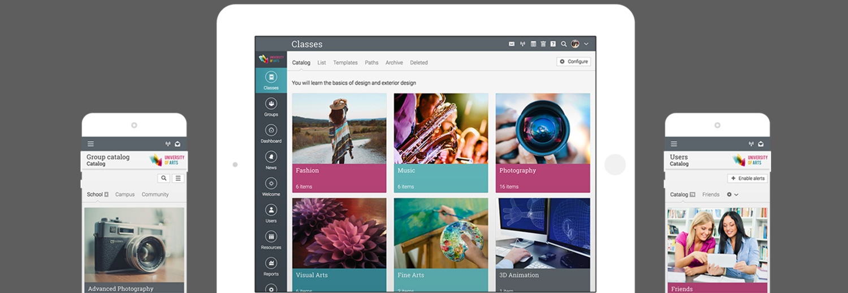Open the calendar icon in tablet header
The height and width of the screenshot is (293, 848).
pyautogui.click(x=533, y=44)
